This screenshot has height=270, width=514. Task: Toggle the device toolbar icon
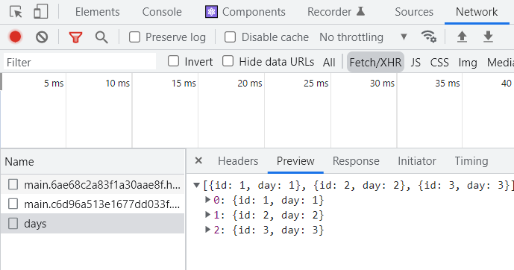40,12
